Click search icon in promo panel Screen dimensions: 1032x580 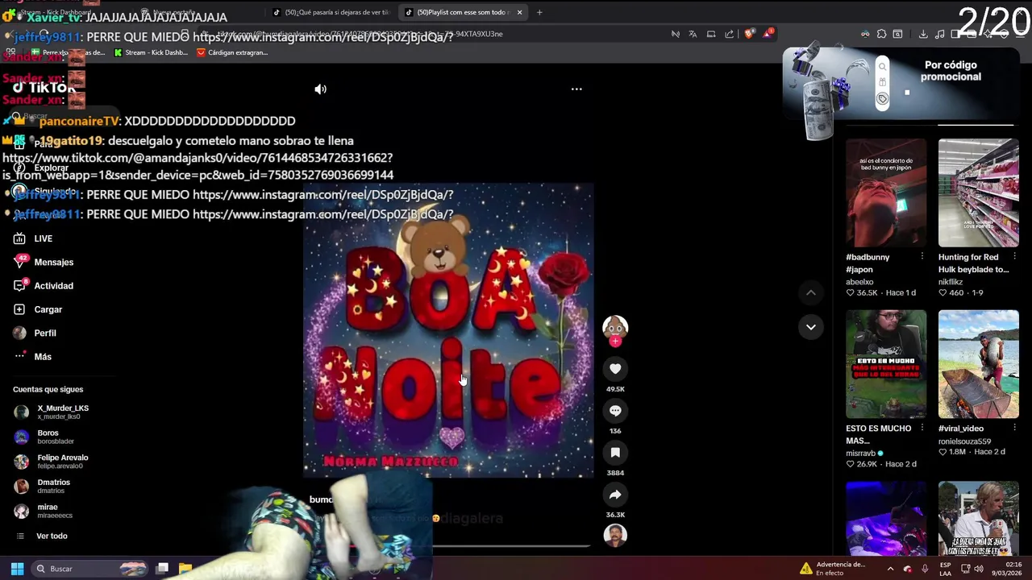pyautogui.click(x=883, y=67)
